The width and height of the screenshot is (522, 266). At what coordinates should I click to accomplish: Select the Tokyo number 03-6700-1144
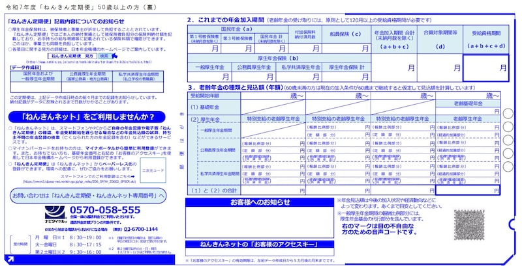pyautogui.click(x=140, y=229)
